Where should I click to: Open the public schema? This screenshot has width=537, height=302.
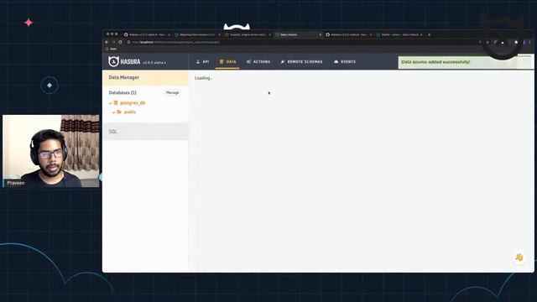pyautogui.click(x=130, y=112)
